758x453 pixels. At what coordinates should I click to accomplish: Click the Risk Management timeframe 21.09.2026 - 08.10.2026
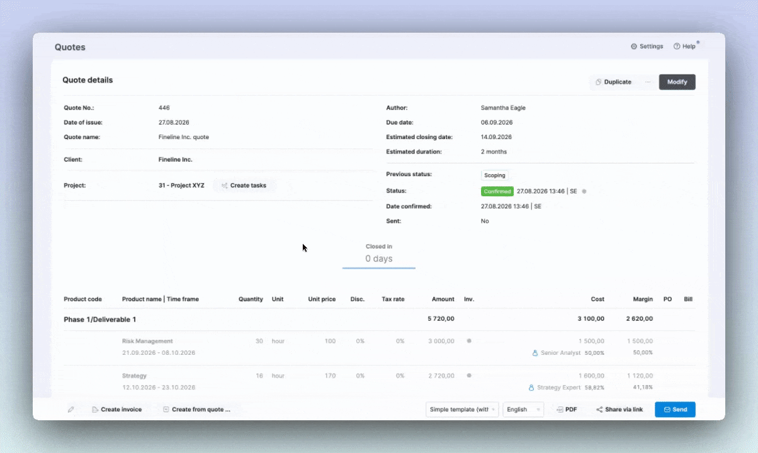159,353
